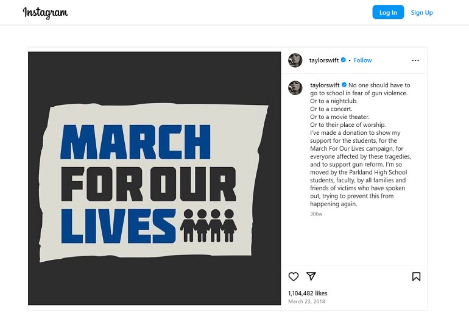Save the post with bookmark icon
The image size is (469, 313).
pos(416,276)
